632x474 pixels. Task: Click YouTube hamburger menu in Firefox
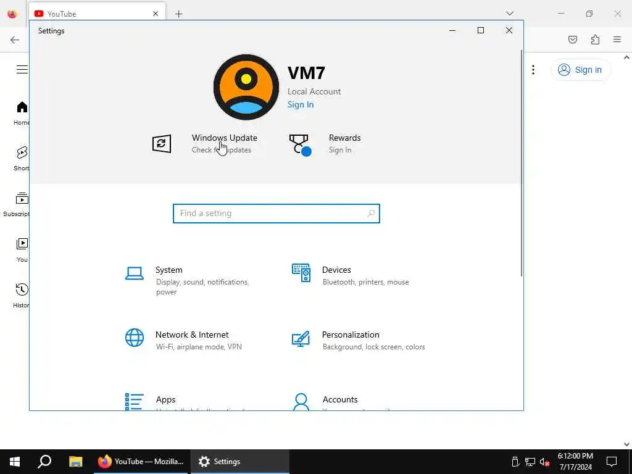pos(22,69)
